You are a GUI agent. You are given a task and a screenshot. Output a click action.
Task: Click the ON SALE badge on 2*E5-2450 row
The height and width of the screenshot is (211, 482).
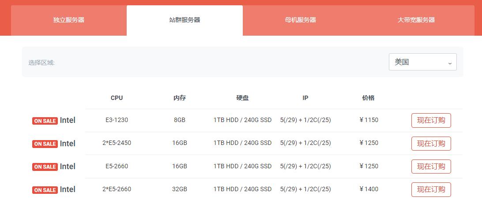[x=45, y=144]
